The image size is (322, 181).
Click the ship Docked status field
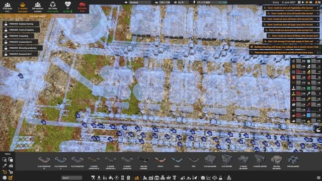pyautogui.click(x=140, y=2)
